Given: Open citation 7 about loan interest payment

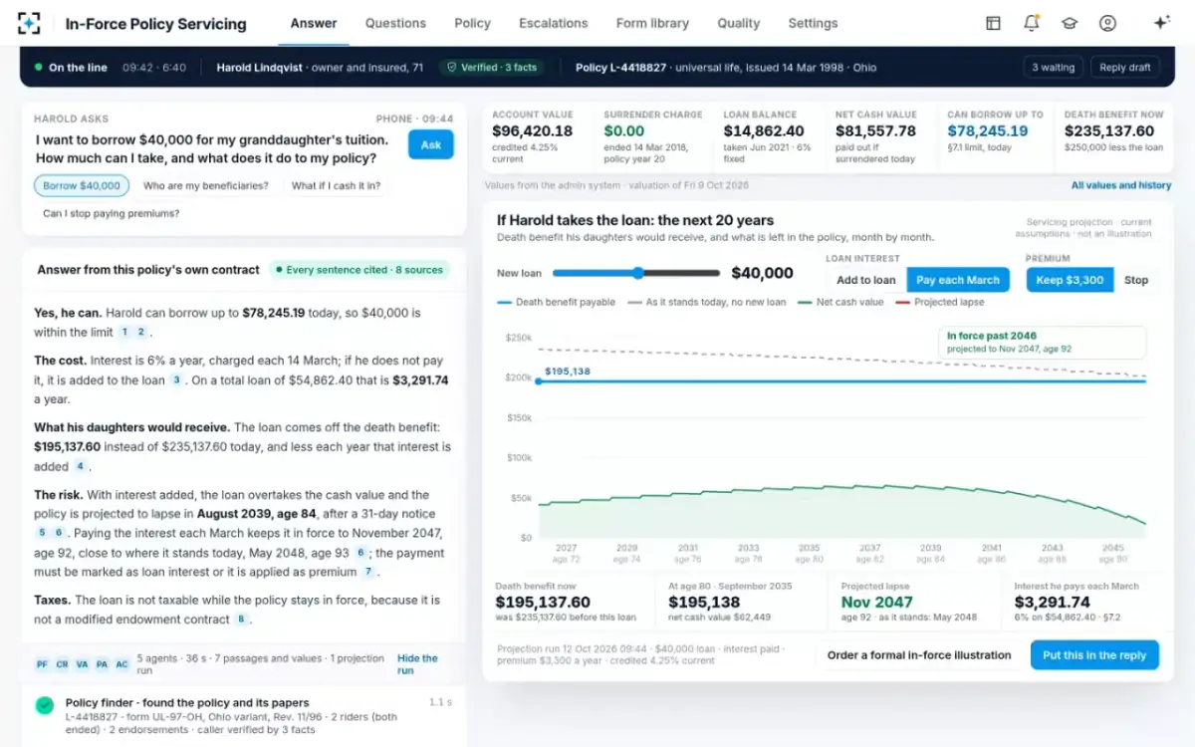Looking at the screenshot, I should click(368, 573).
